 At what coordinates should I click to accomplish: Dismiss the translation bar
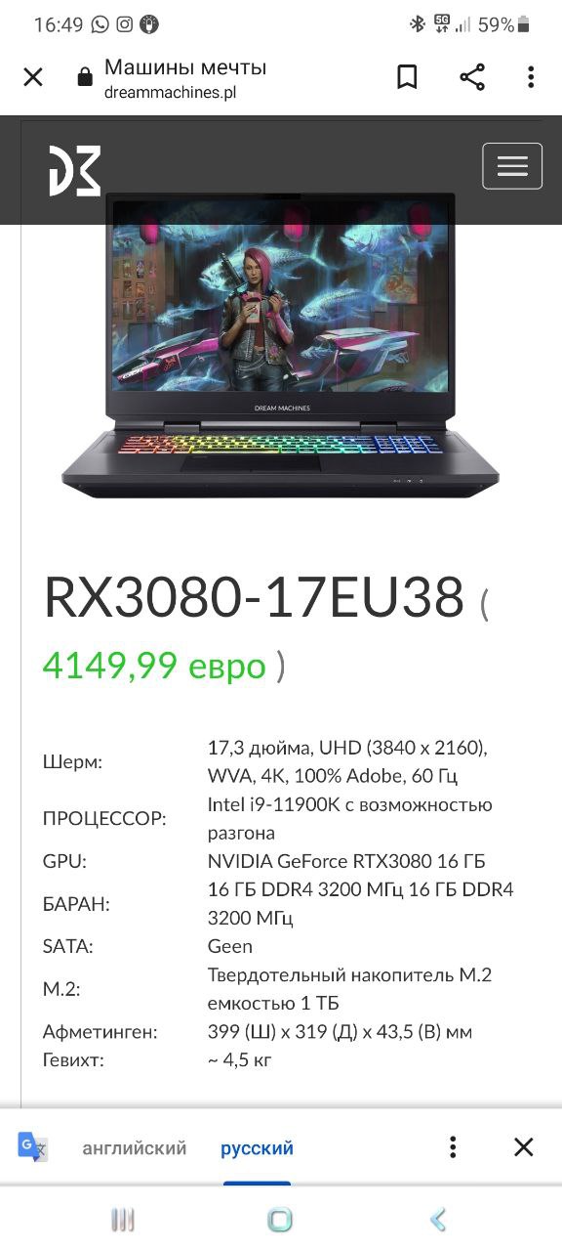[524, 1146]
